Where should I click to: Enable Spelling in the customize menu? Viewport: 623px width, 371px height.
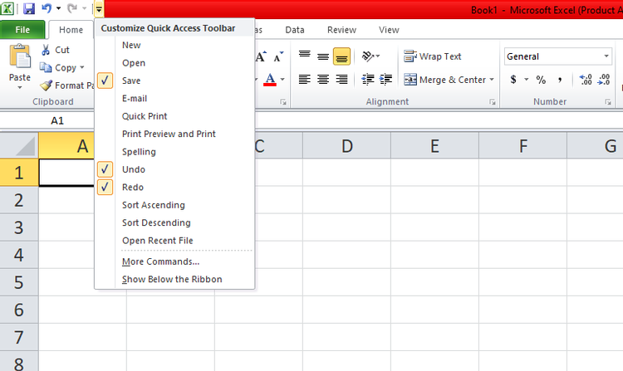(x=139, y=152)
